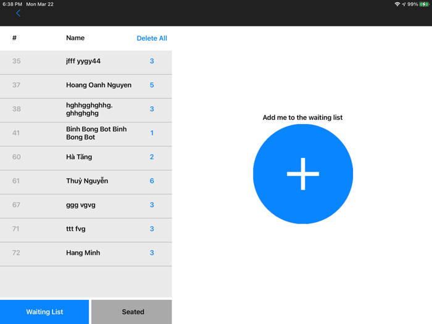This screenshot has height=324, width=432.
Task: Select the ggg vgvg entry
Action: coord(86,205)
